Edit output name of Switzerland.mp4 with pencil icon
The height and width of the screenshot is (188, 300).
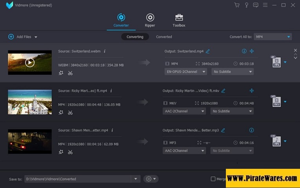208,51
